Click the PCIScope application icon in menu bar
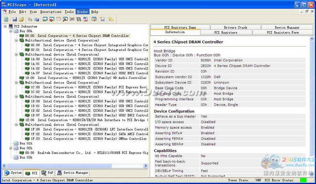316x184 pixels. 5,12
